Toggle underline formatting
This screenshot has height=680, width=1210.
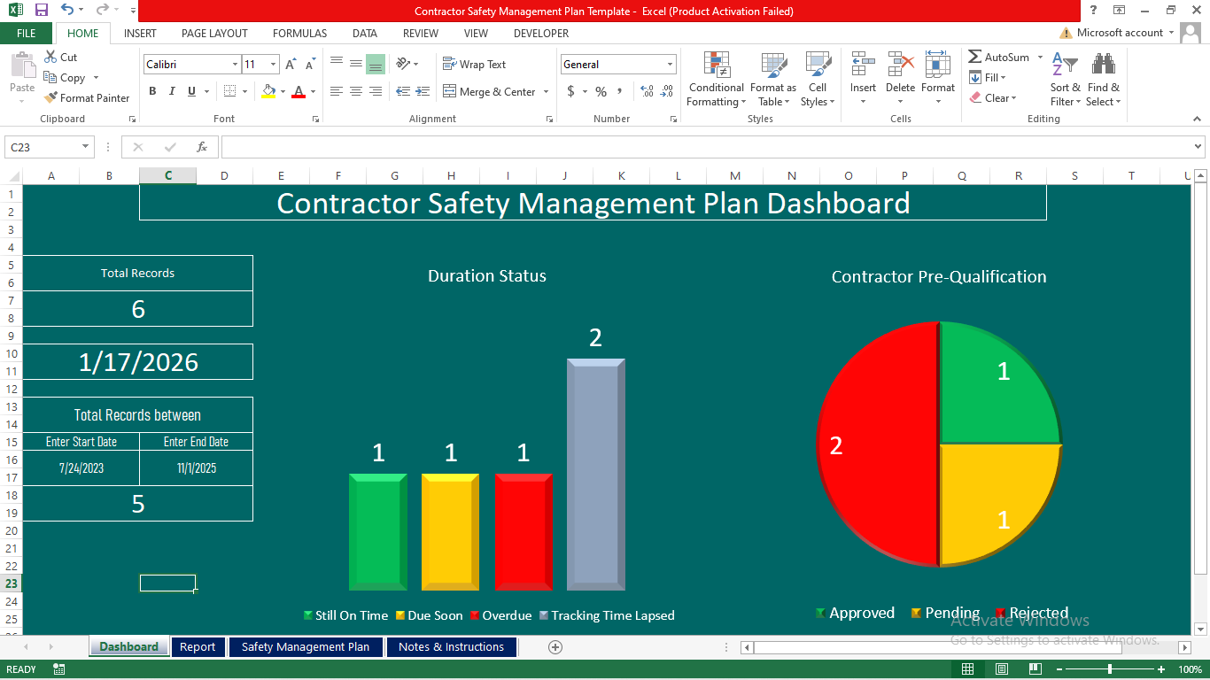(189, 91)
